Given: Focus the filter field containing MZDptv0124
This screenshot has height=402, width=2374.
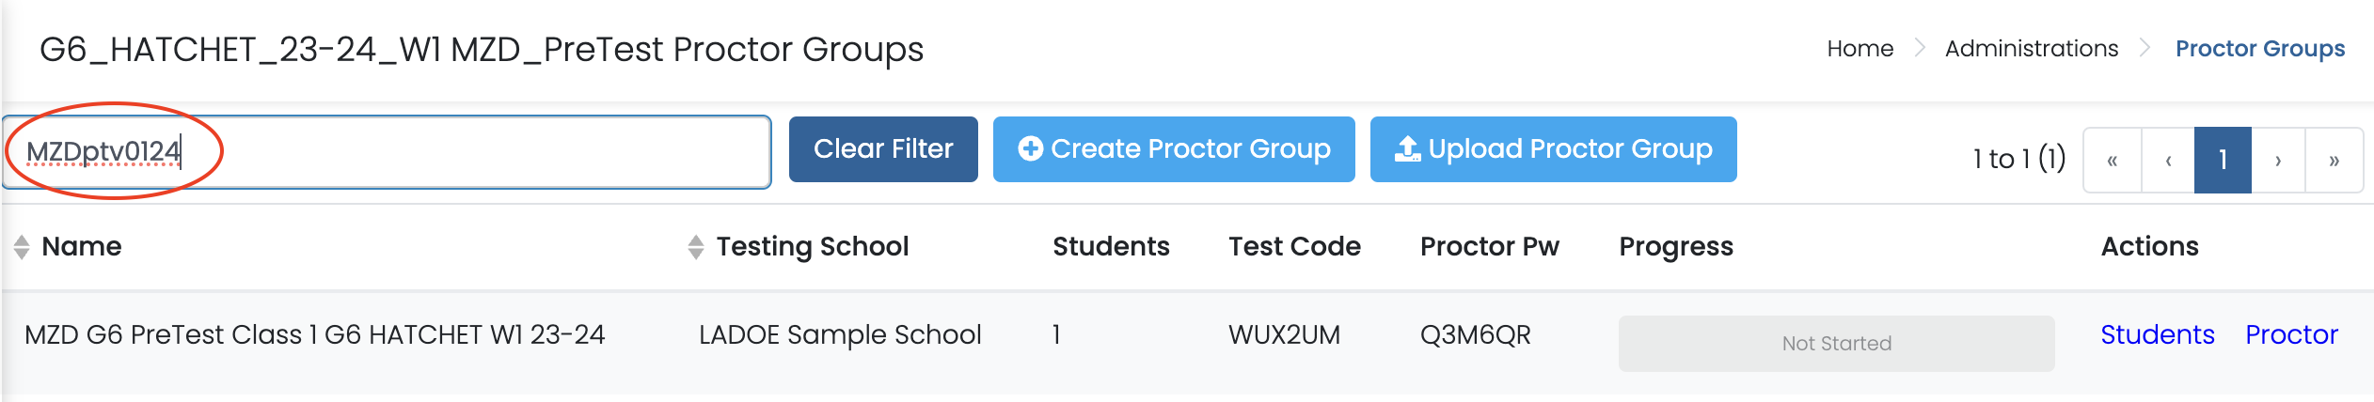Looking at the screenshot, I should point(386,152).
